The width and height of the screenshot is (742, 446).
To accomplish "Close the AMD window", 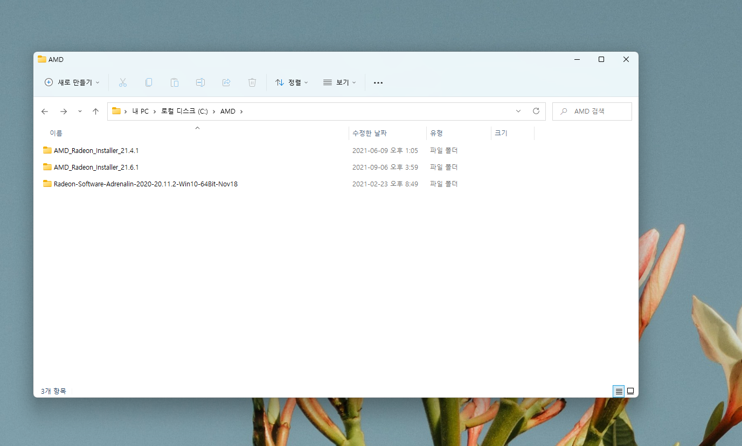I will point(626,59).
